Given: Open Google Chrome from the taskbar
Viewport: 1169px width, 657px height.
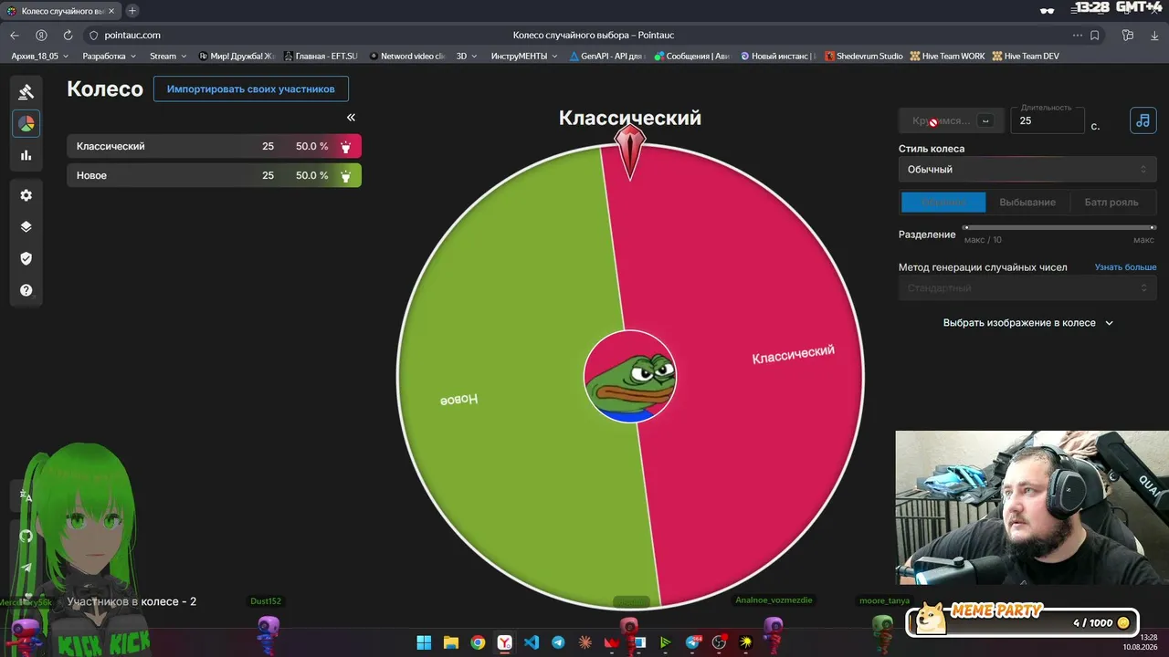Looking at the screenshot, I should 478,642.
